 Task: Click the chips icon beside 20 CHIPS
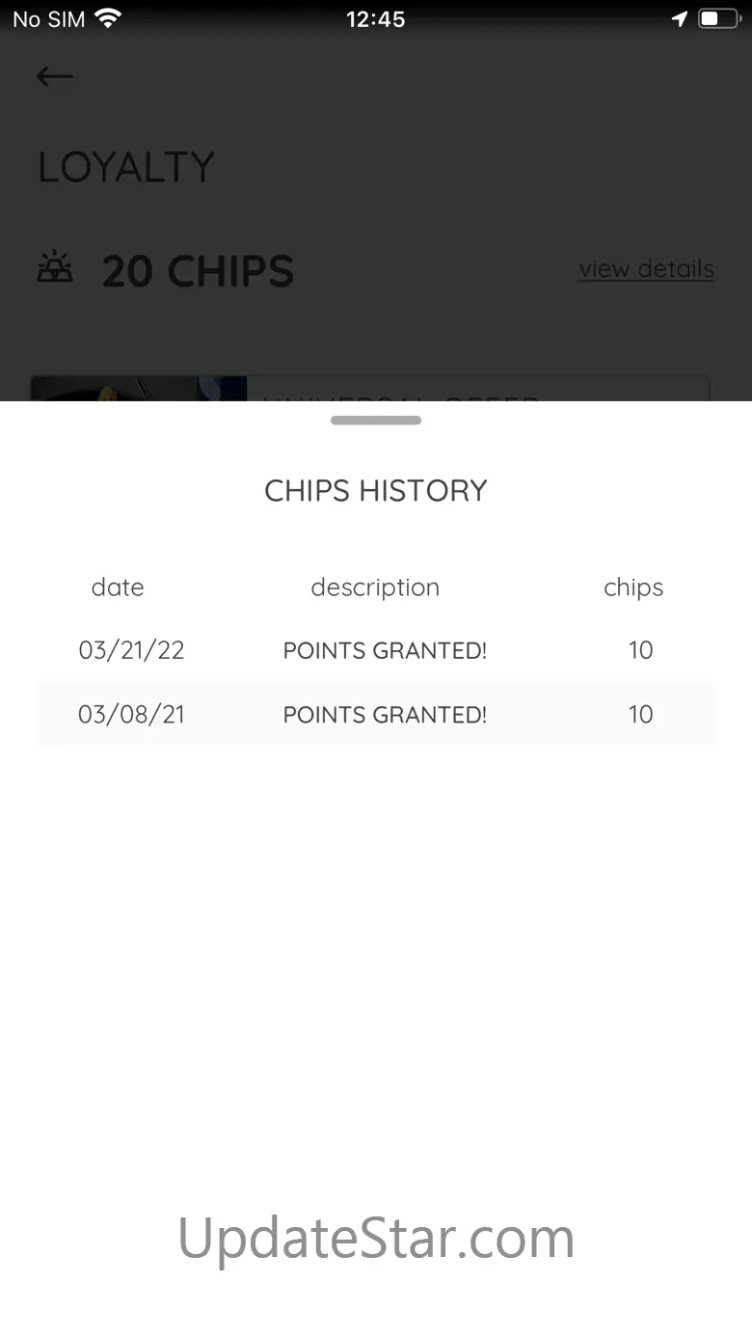click(x=55, y=268)
